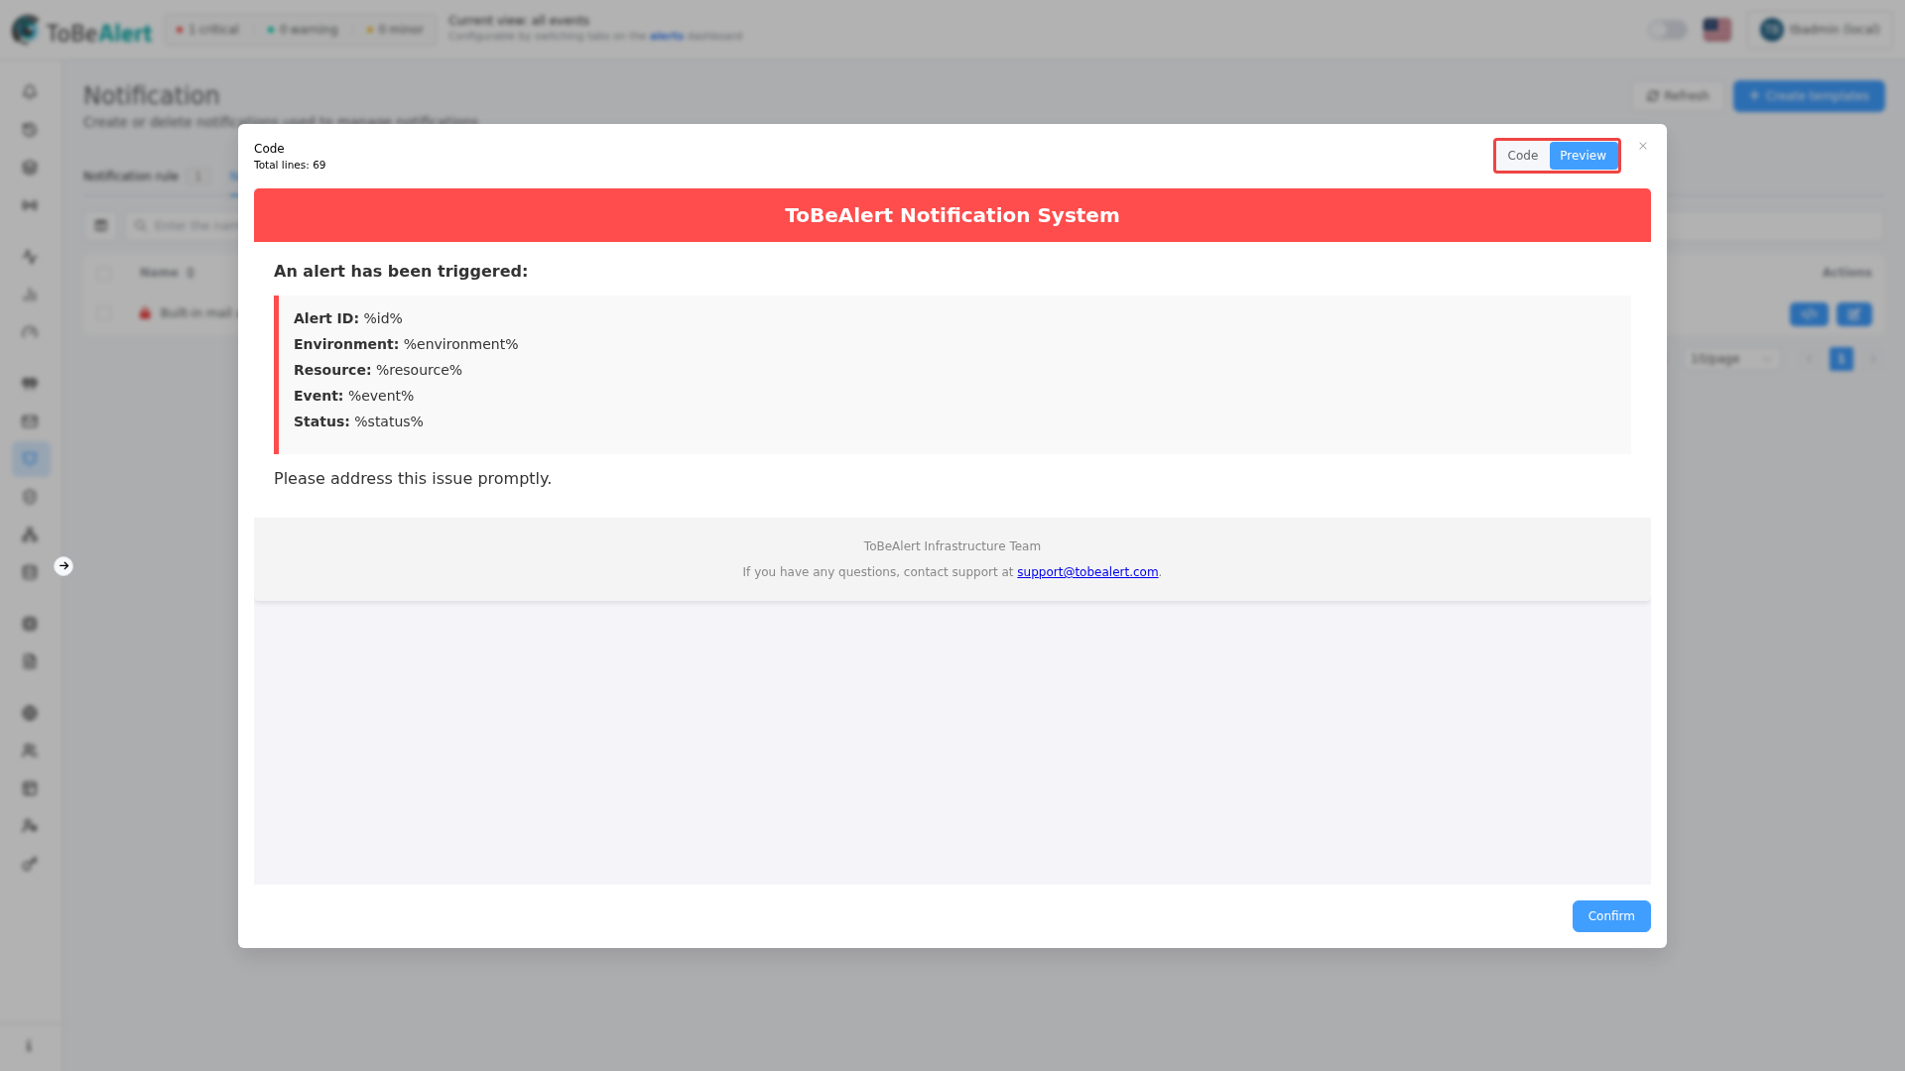Screen dimensions: 1905x1071
Task: Click "ToBeAlert Infrastructure Team" footer text
Action: [952, 546]
